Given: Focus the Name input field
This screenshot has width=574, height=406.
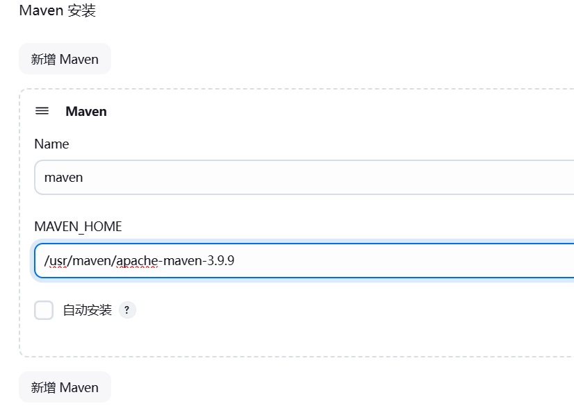Looking at the screenshot, I should pyautogui.click(x=304, y=177).
